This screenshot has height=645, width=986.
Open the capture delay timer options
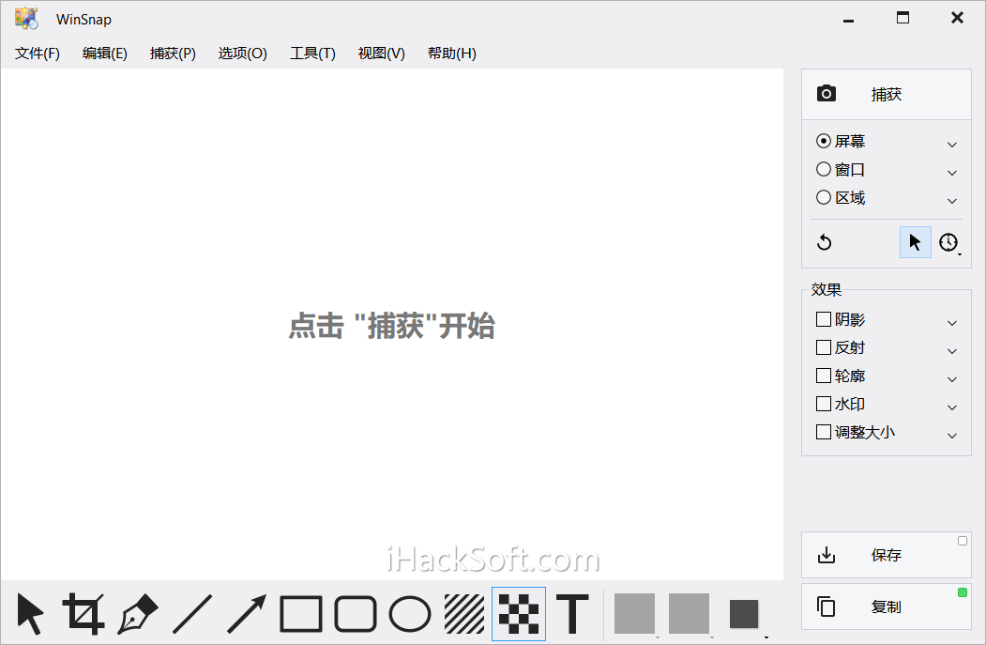click(948, 242)
